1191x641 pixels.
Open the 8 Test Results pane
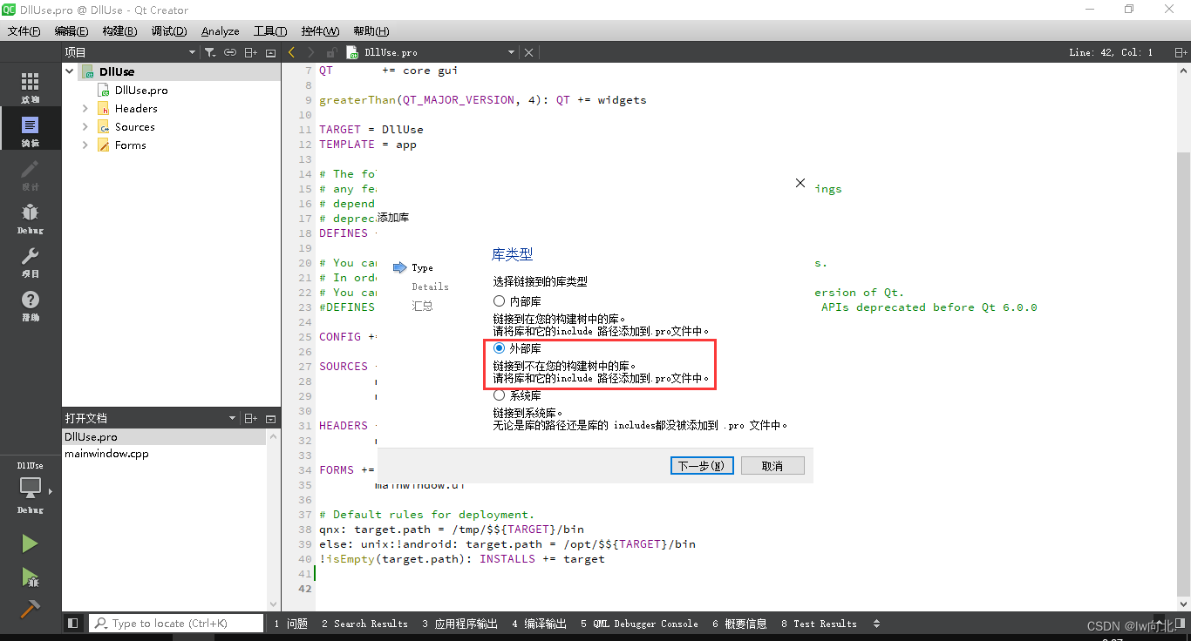tap(819, 624)
